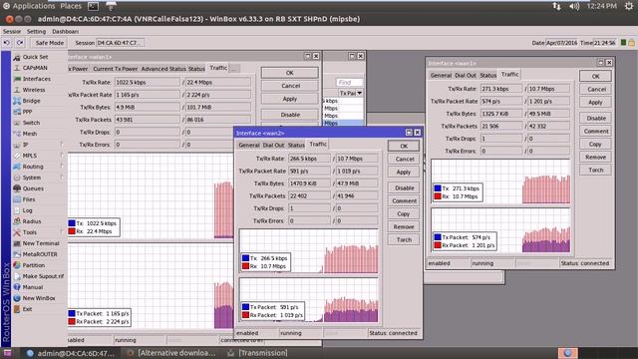Click OK in the wan2 window
Image resolution: width=638 pixels, height=359 pixels.
[x=404, y=146]
